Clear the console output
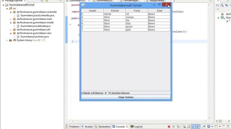Viewport: 231px width, 129px height. click(184, 126)
